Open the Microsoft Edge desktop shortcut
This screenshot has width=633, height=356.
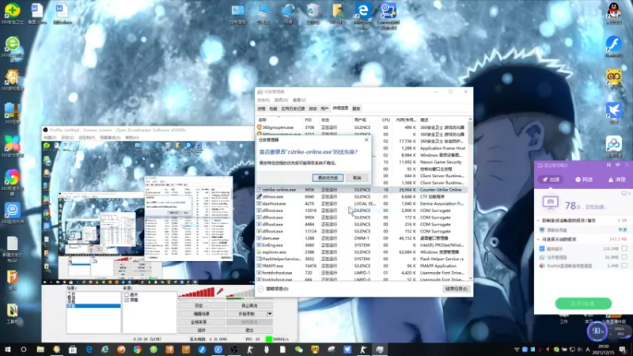click(x=363, y=14)
